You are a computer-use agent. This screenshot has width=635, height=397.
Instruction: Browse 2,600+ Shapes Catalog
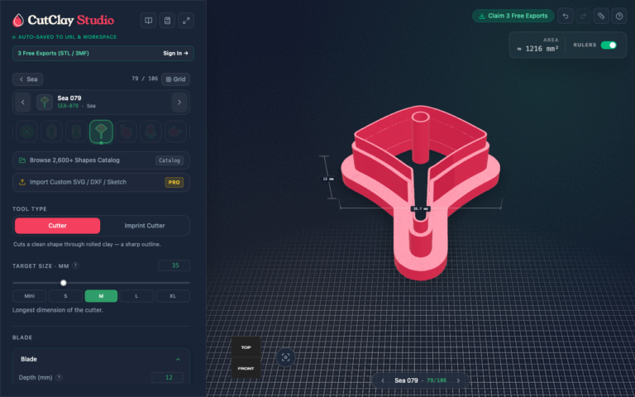[101, 160]
